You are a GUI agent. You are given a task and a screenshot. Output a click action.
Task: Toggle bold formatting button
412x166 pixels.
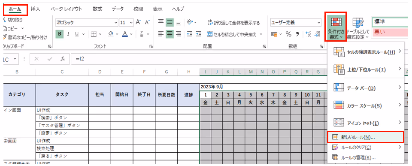(x=60, y=34)
